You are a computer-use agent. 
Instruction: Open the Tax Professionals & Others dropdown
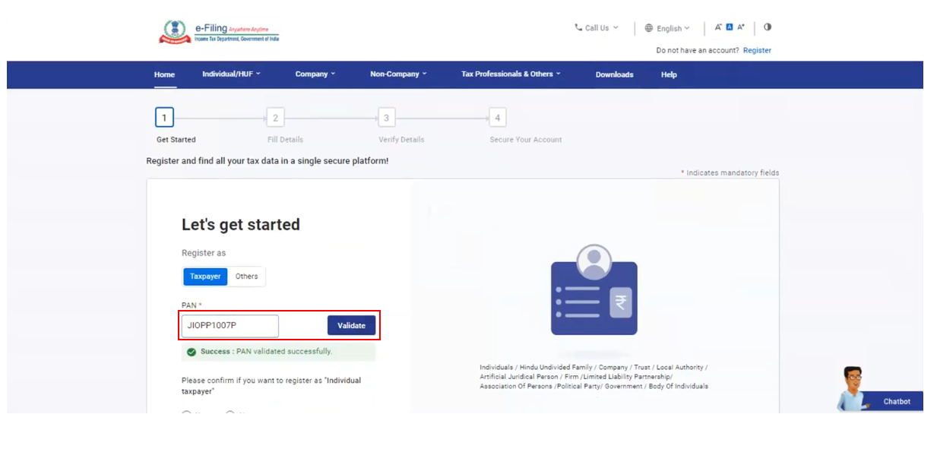[x=511, y=74]
